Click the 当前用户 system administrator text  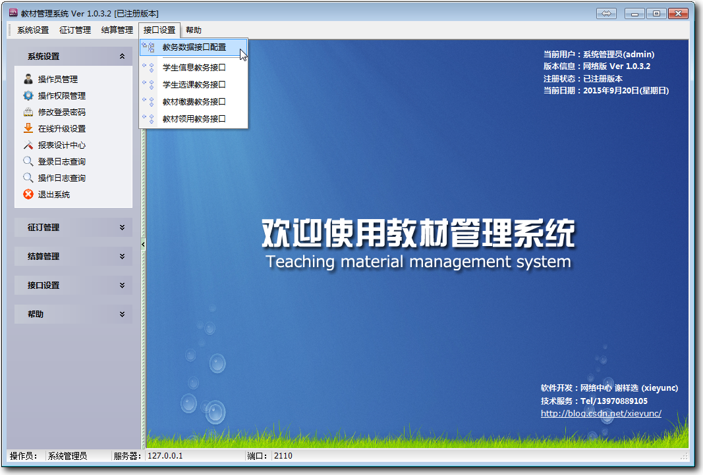click(x=598, y=54)
